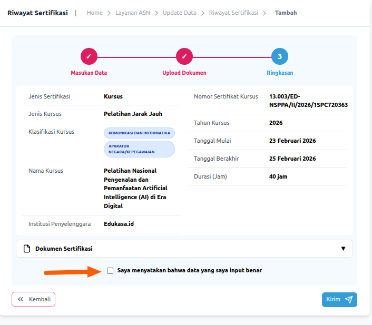Screen dimensions: 372x325
Task: Click the step 1 checkmark circle
Action: pyautogui.click(x=89, y=56)
